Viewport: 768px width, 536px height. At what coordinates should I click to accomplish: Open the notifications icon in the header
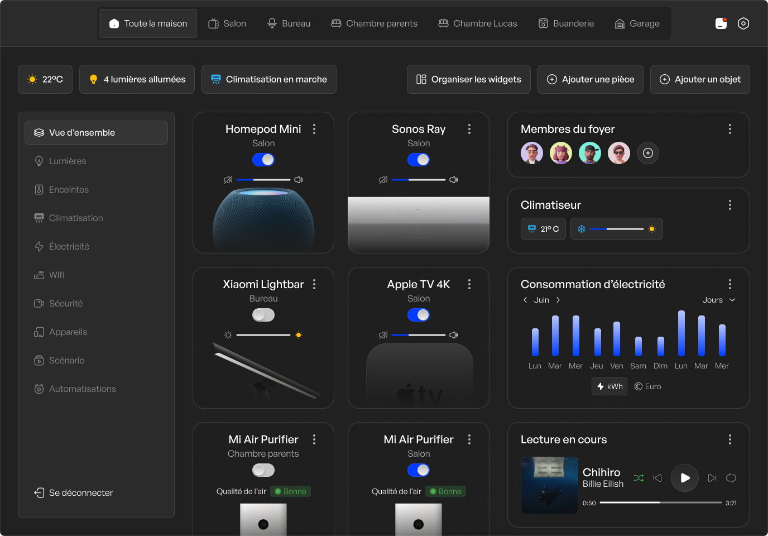721,23
